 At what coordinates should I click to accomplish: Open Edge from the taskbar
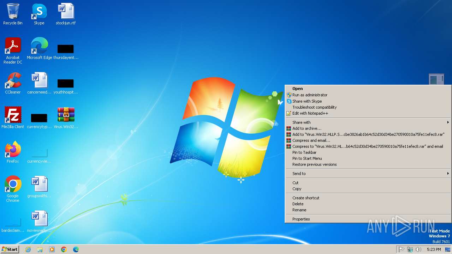pos(76,249)
